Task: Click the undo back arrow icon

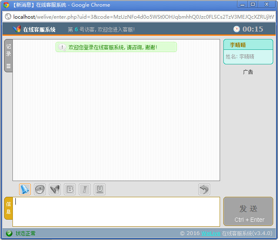Action: (204, 189)
